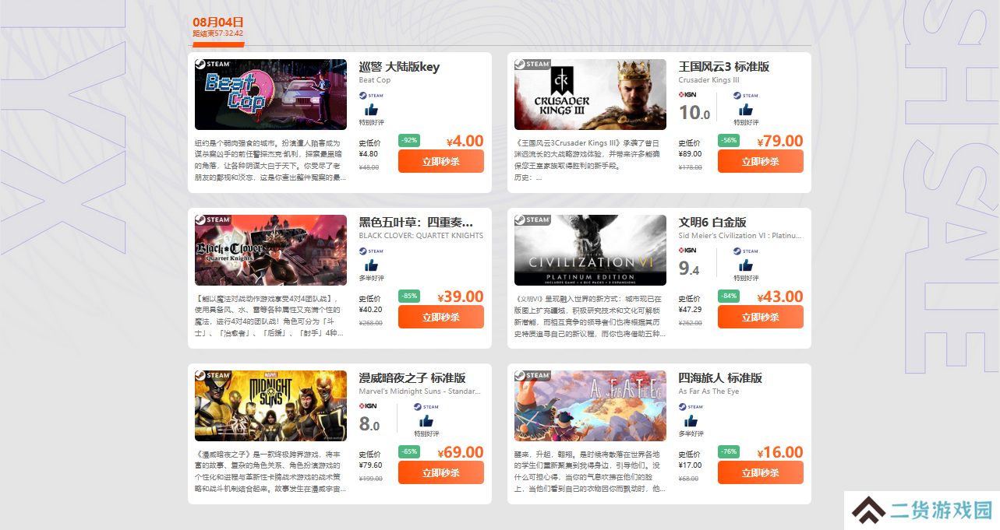Click the IGN 10.0 score for Crusader Kings III
The height and width of the screenshot is (530, 1000).
coord(694,113)
